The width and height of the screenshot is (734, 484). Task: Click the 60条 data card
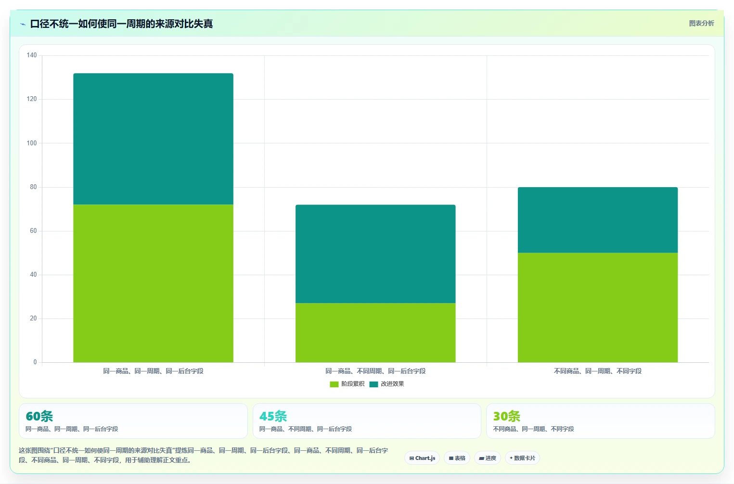click(x=133, y=421)
